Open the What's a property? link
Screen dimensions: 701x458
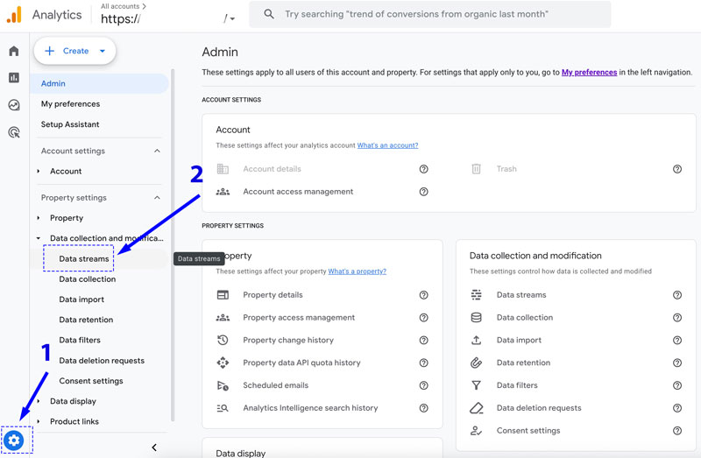coord(357,271)
